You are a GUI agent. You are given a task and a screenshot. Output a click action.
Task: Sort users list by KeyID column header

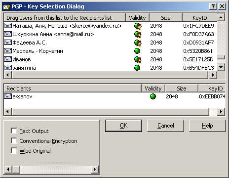pyautogui.click(x=200, y=18)
